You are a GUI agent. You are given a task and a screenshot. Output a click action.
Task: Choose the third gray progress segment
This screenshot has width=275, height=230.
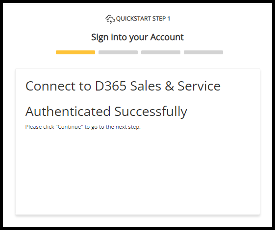[x=161, y=52]
